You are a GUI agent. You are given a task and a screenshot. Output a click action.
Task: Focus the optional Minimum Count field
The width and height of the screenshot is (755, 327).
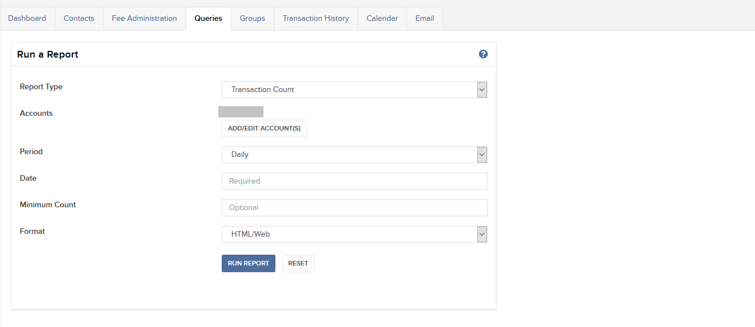(354, 208)
